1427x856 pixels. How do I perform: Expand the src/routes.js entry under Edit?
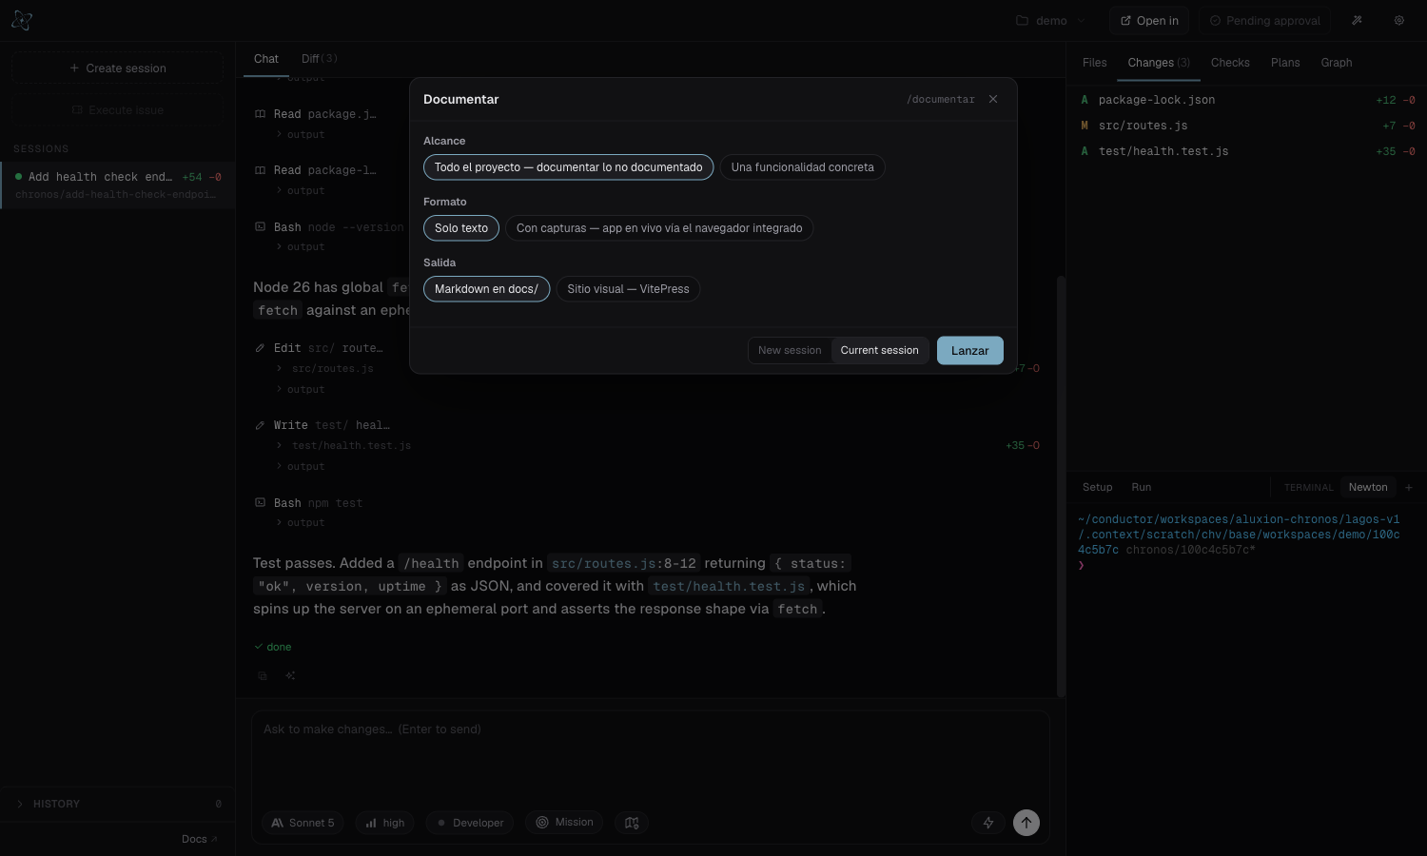click(x=324, y=368)
